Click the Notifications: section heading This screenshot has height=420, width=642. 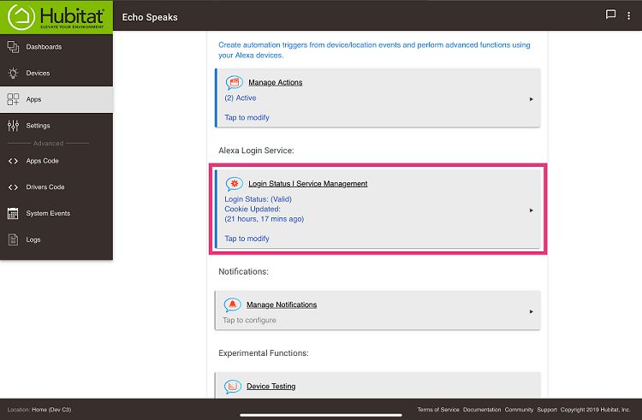pos(244,271)
